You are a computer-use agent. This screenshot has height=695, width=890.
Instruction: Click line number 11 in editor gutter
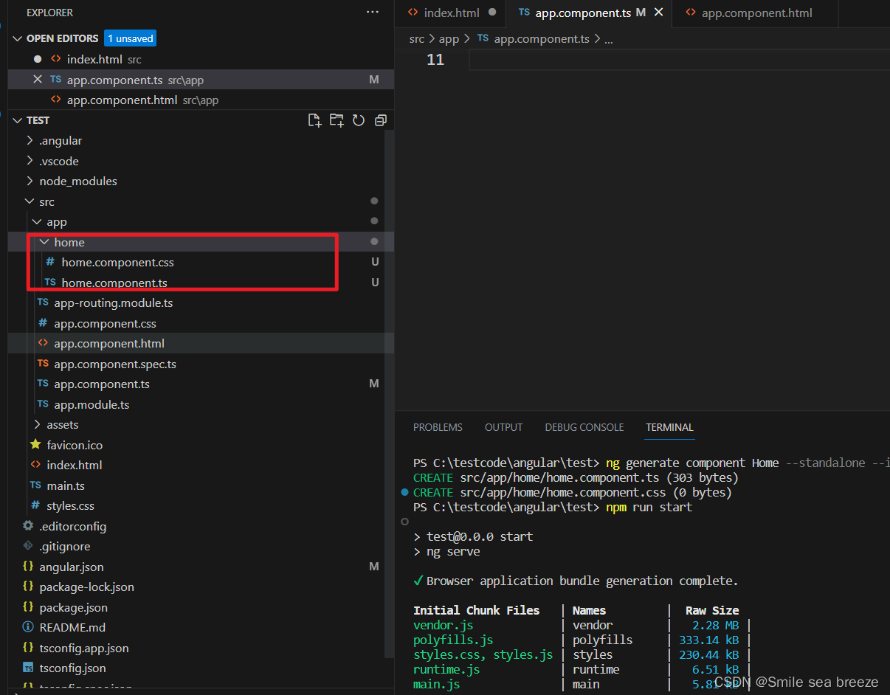(x=435, y=60)
